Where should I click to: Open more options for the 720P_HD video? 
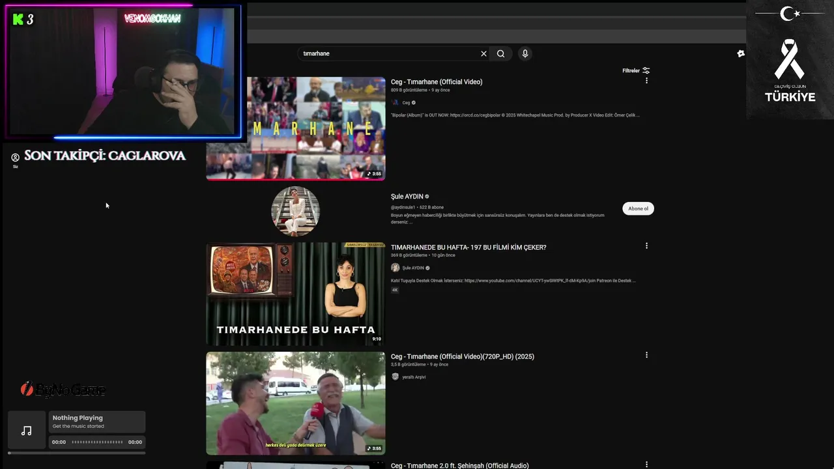click(x=646, y=355)
